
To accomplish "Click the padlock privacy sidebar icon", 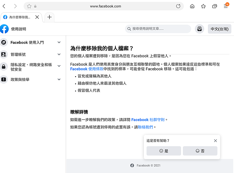I will pyautogui.click(x=4, y=66).
